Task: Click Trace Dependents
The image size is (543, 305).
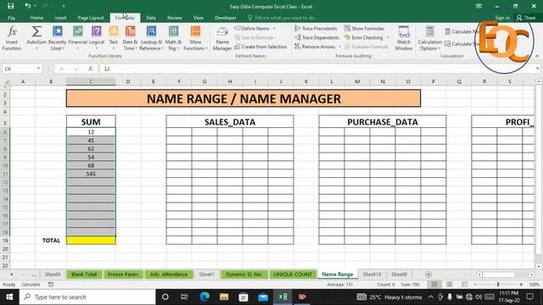Action: tap(316, 37)
